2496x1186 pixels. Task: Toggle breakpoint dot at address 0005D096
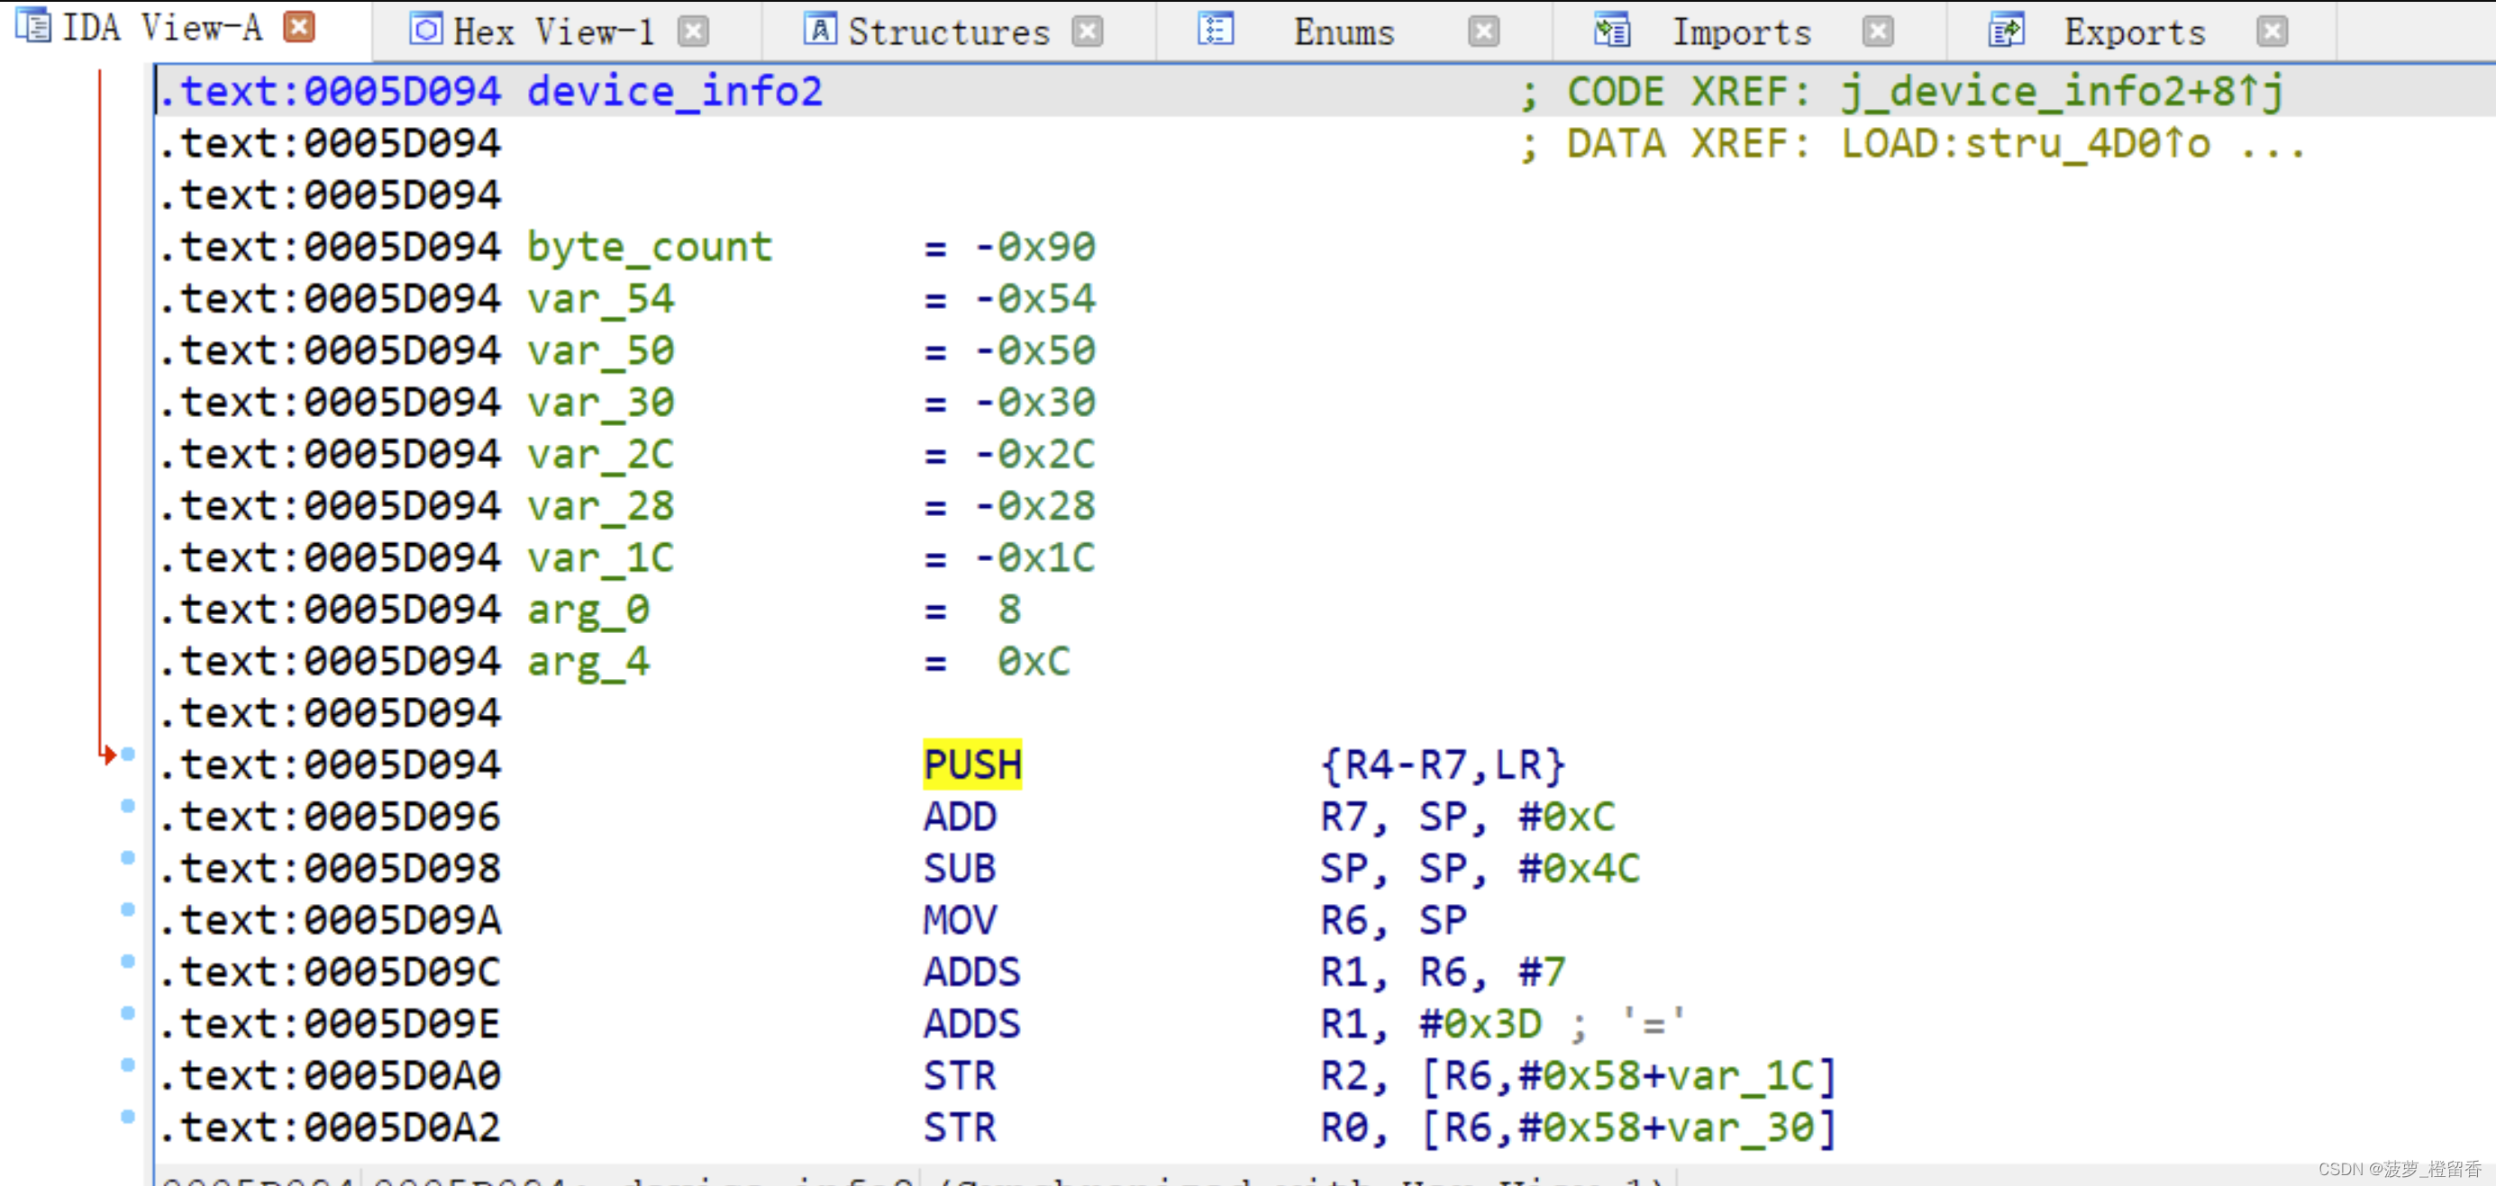point(127,807)
